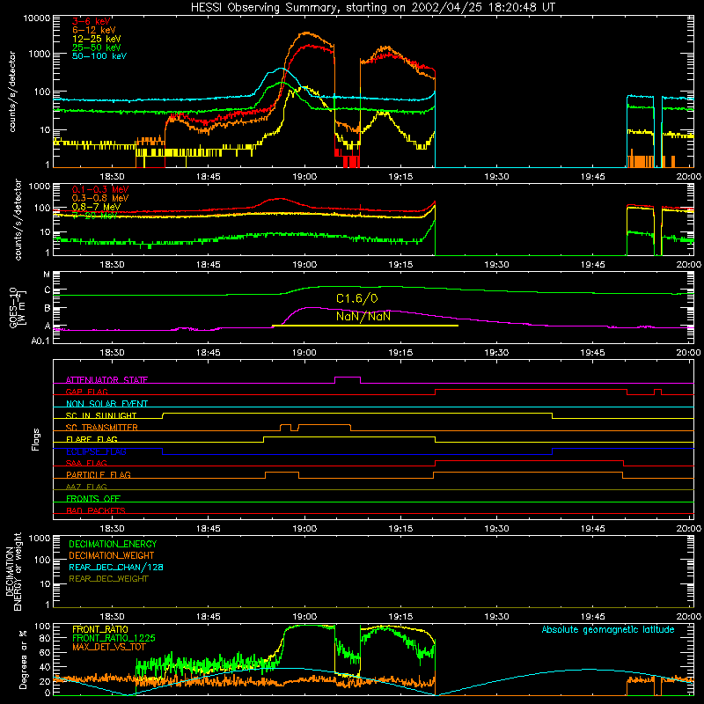
Task: Select the BAD_PACKETS flag label
Action: pyautogui.click(x=96, y=510)
